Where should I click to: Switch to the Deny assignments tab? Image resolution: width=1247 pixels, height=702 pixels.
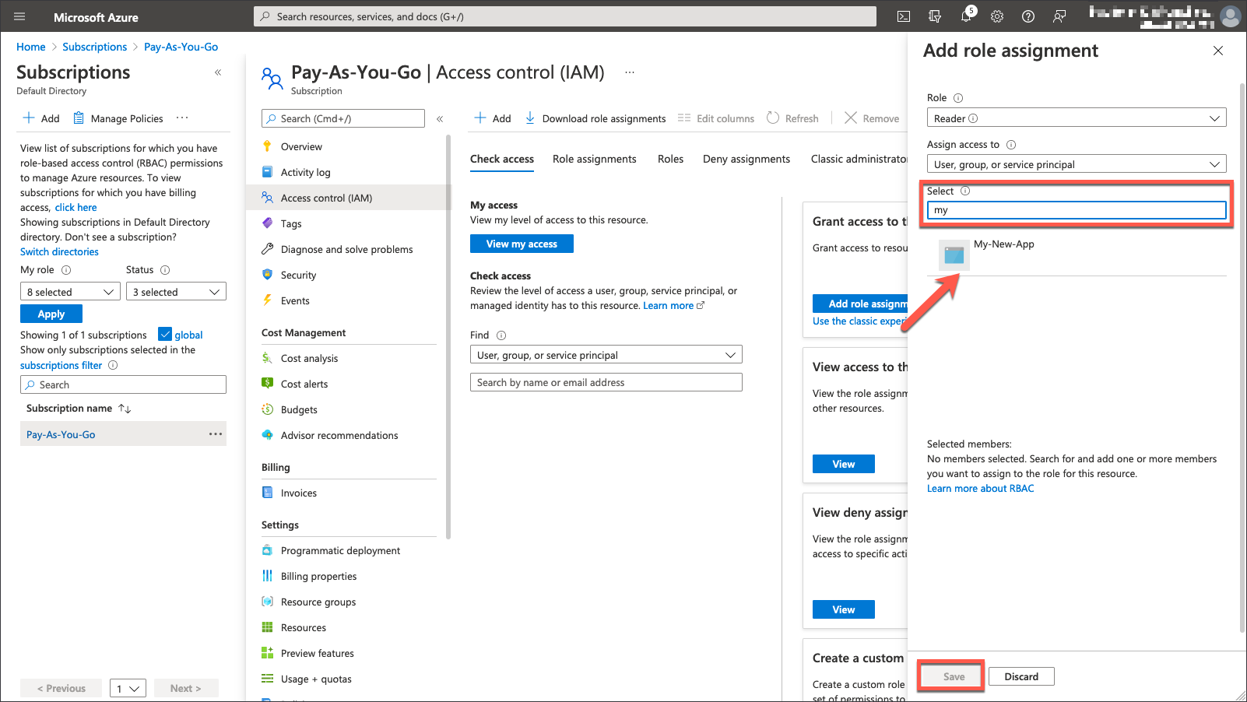click(746, 159)
